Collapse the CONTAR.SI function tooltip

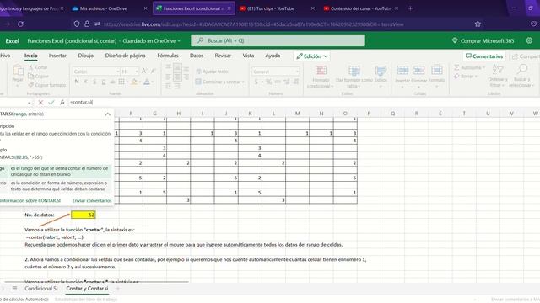tap(108, 114)
